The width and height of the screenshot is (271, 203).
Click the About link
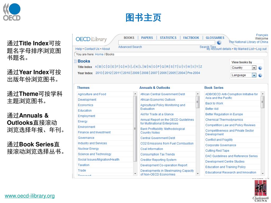click(x=106, y=49)
